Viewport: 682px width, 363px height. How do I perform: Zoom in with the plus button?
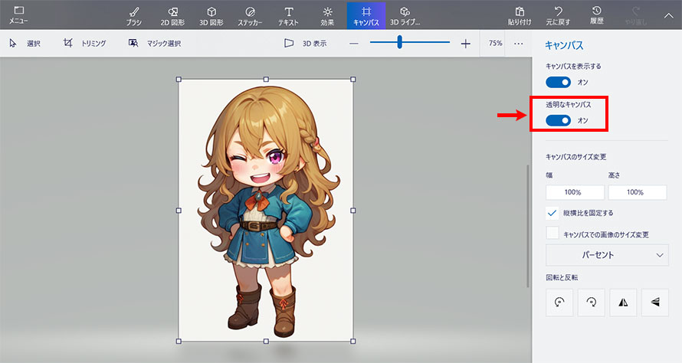pyautogui.click(x=465, y=44)
